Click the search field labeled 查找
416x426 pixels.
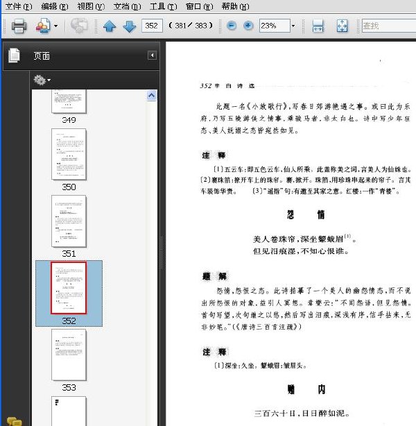coord(388,26)
